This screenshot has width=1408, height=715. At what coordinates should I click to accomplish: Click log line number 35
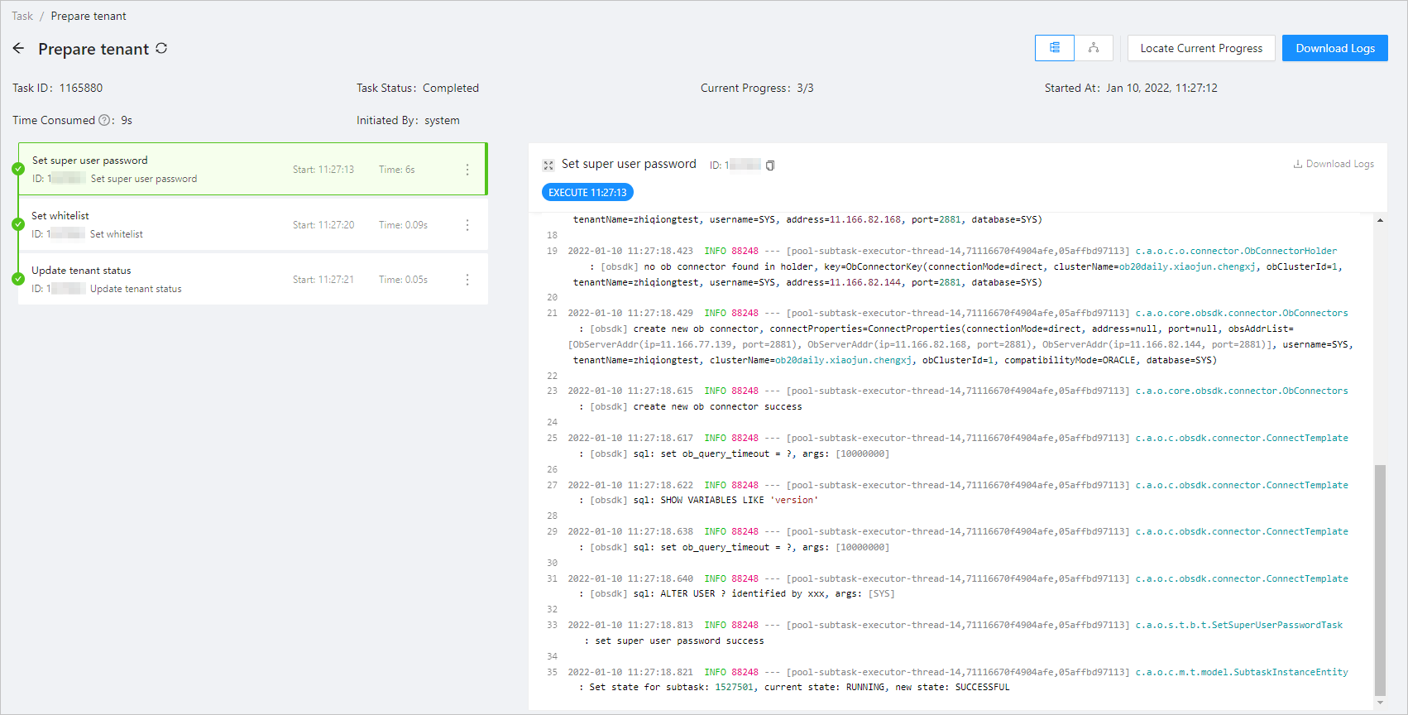[552, 672]
